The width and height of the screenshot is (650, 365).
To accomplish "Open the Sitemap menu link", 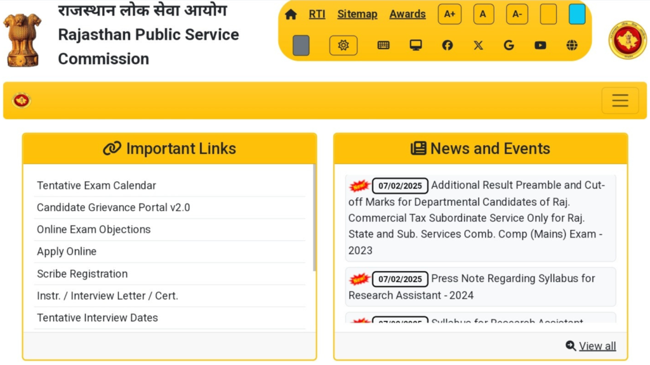I will 357,13.
